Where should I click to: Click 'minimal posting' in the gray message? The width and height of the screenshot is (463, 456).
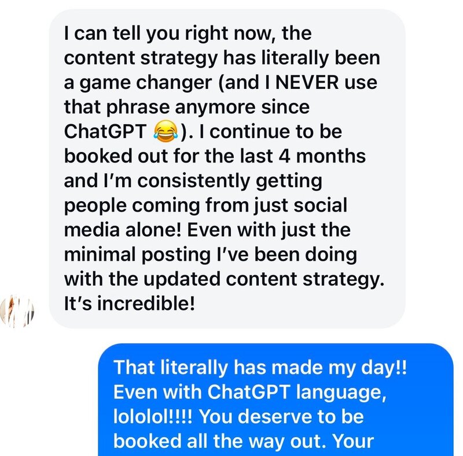coord(137,254)
